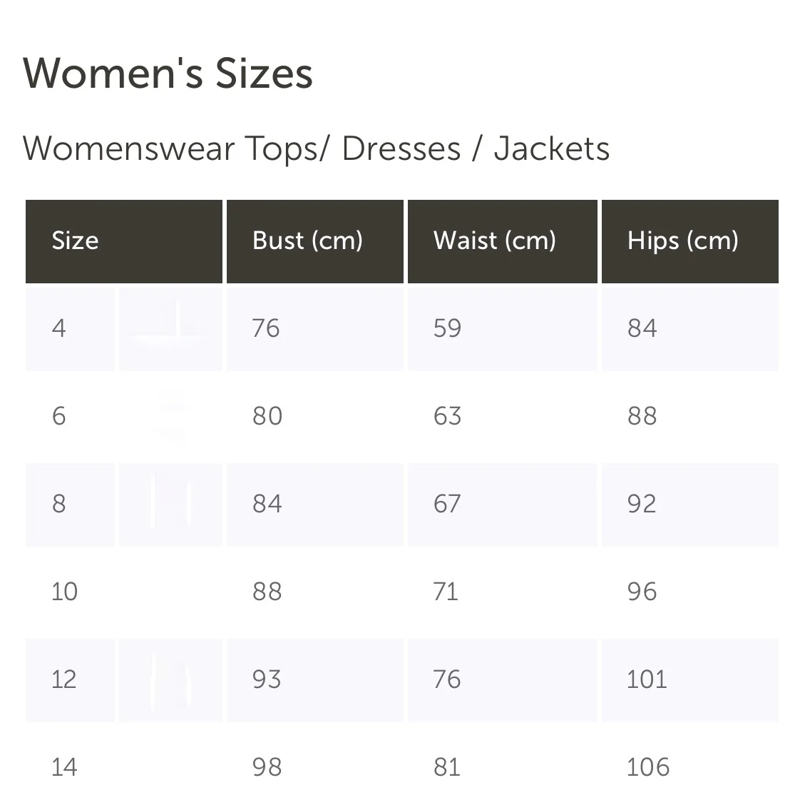Screen dimensions: 800x810
Task: Click the Hips (cm) column header
Action: pos(690,241)
